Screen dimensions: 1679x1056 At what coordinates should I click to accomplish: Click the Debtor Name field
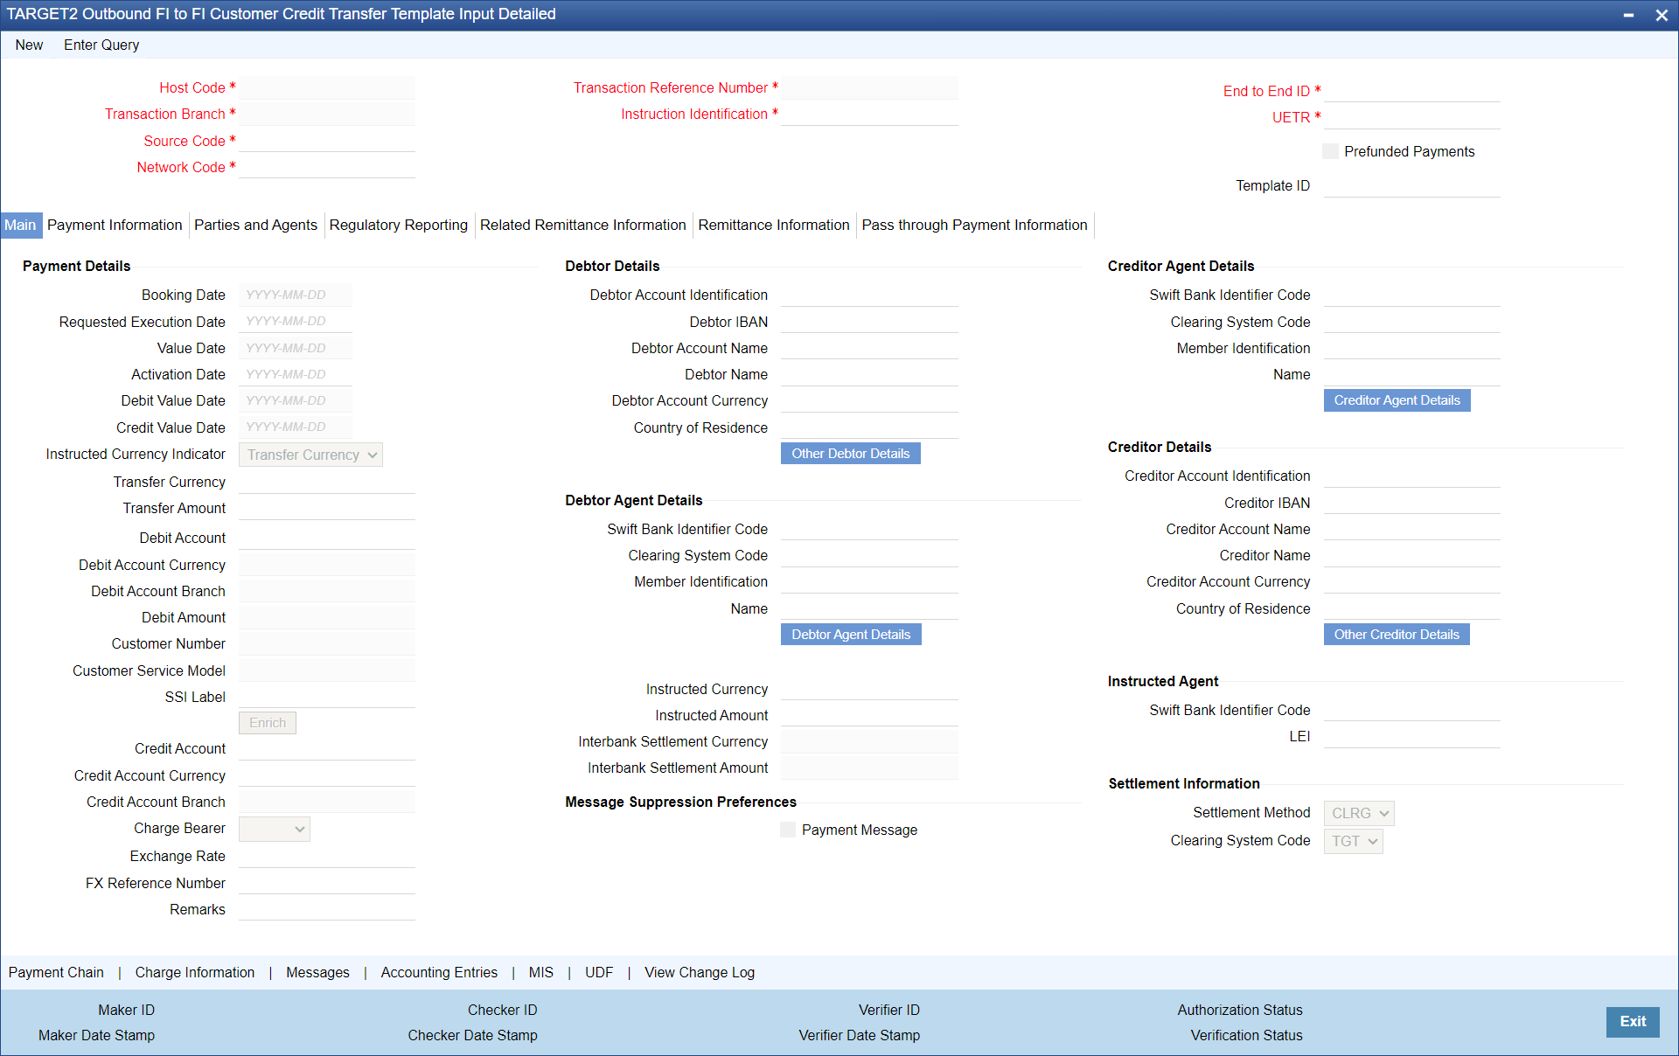click(x=869, y=375)
